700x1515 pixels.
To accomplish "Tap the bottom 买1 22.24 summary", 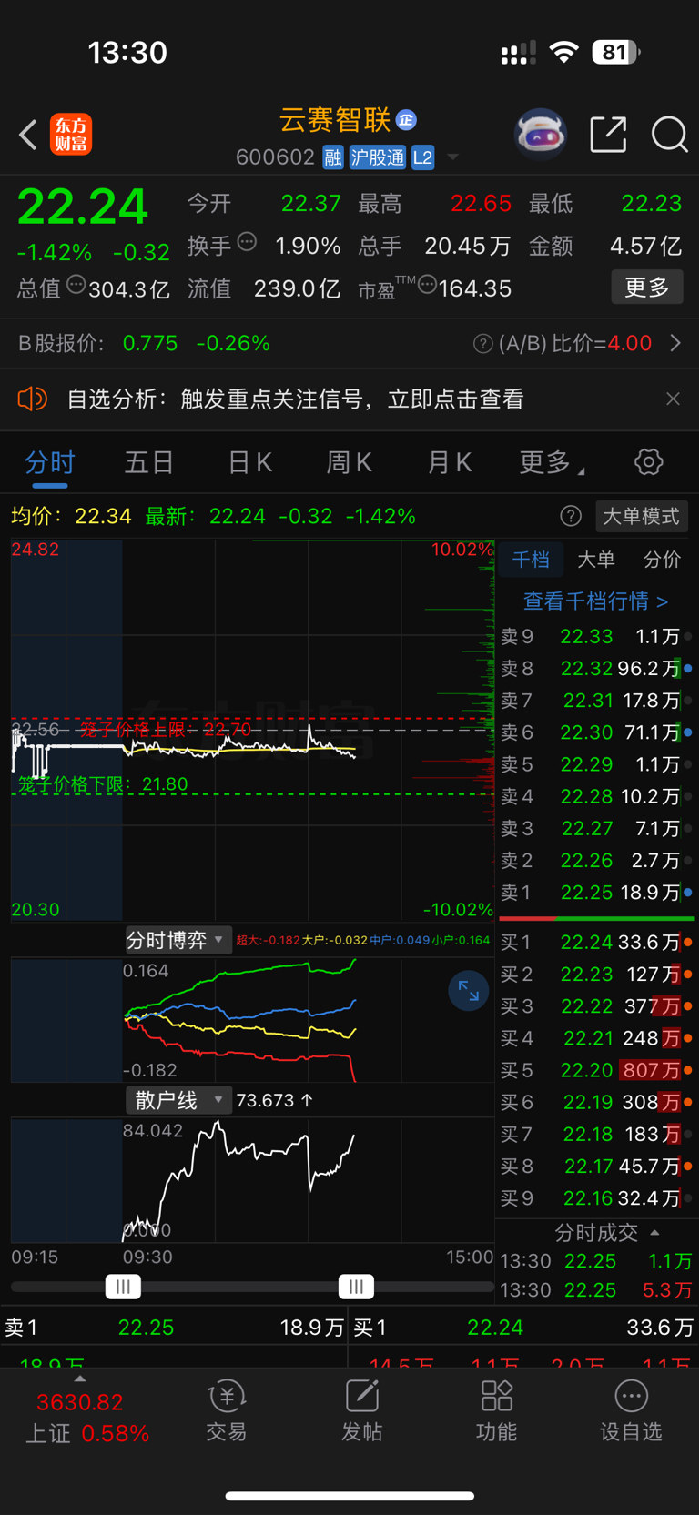I will pos(524,1328).
